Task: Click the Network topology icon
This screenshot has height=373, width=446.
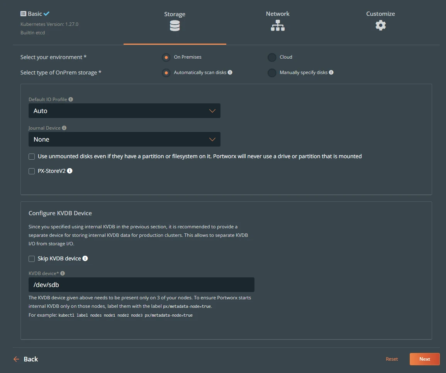Action: [x=278, y=25]
